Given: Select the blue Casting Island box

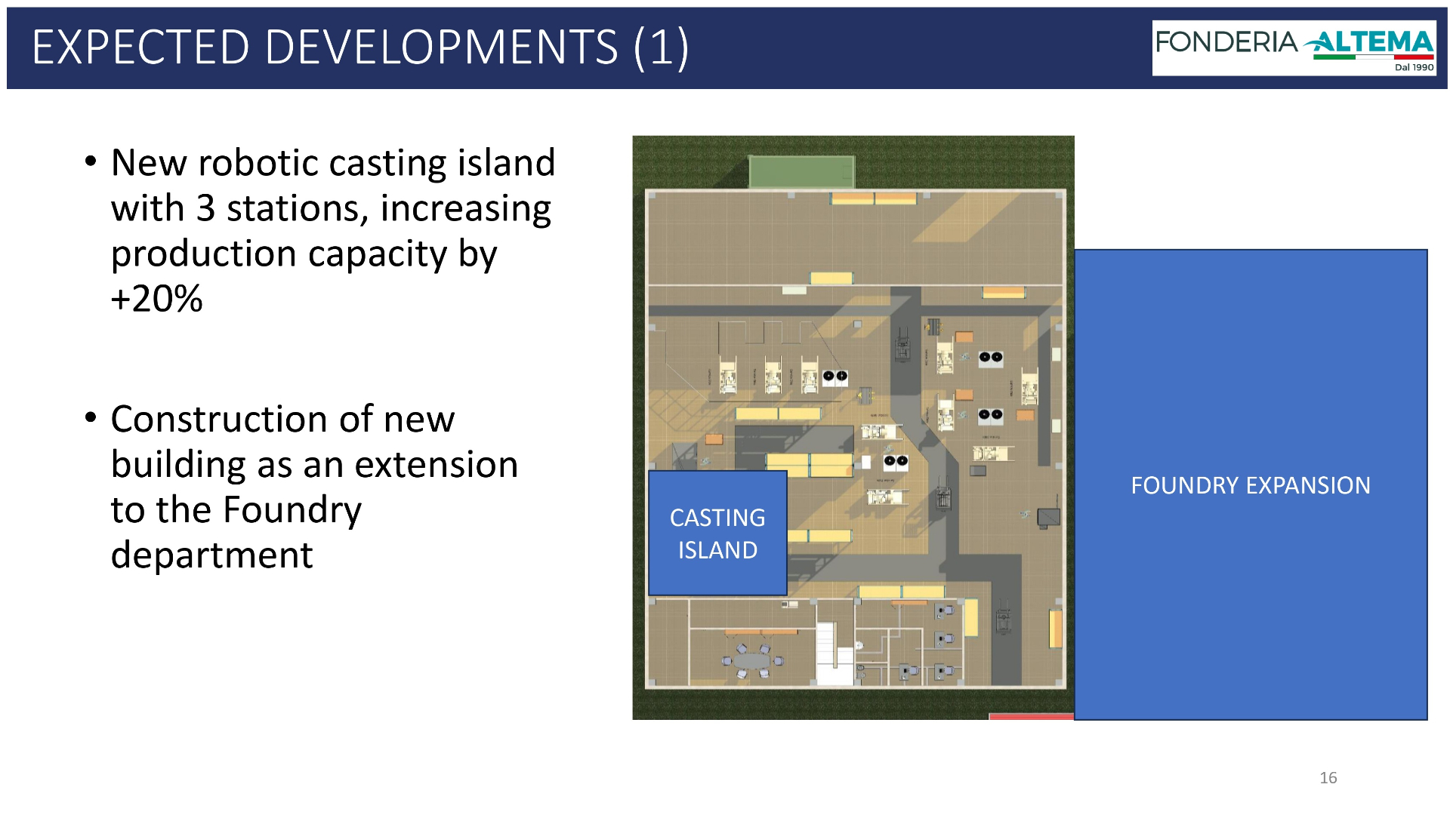Looking at the screenshot, I should click(717, 533).
